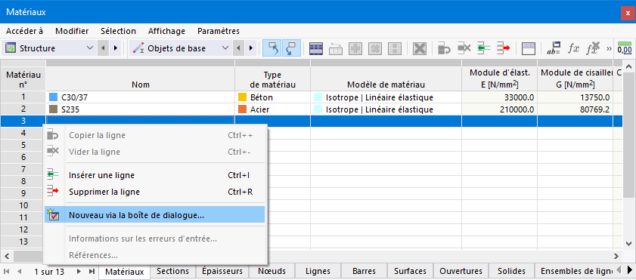Open the Paramètres menu
The image size is (636, 280).
click(x=219, y=31)
